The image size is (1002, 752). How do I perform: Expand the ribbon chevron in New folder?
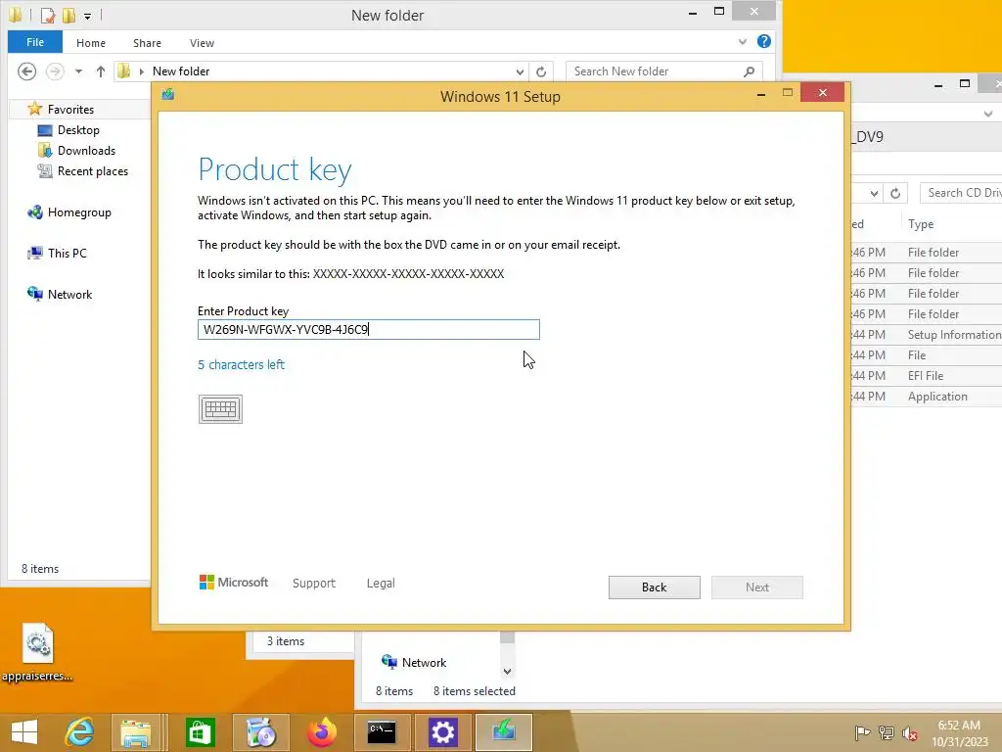click(x=742, y=41)
